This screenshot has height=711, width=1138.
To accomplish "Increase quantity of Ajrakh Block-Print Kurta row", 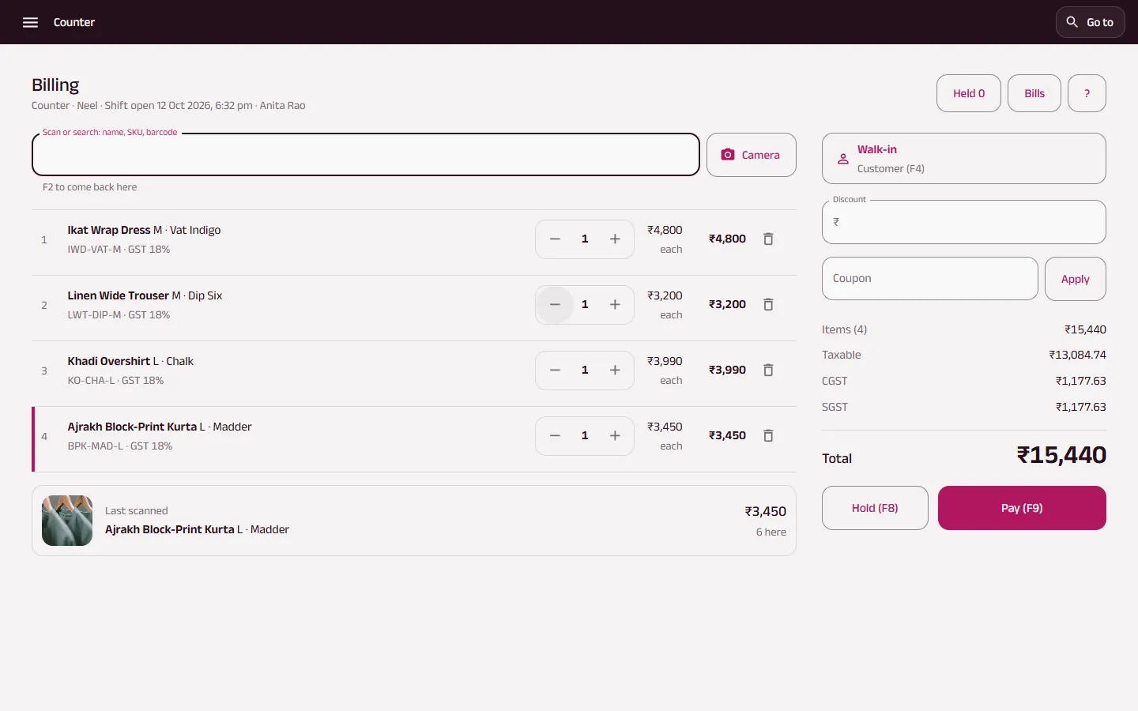I will click(615, 436).
